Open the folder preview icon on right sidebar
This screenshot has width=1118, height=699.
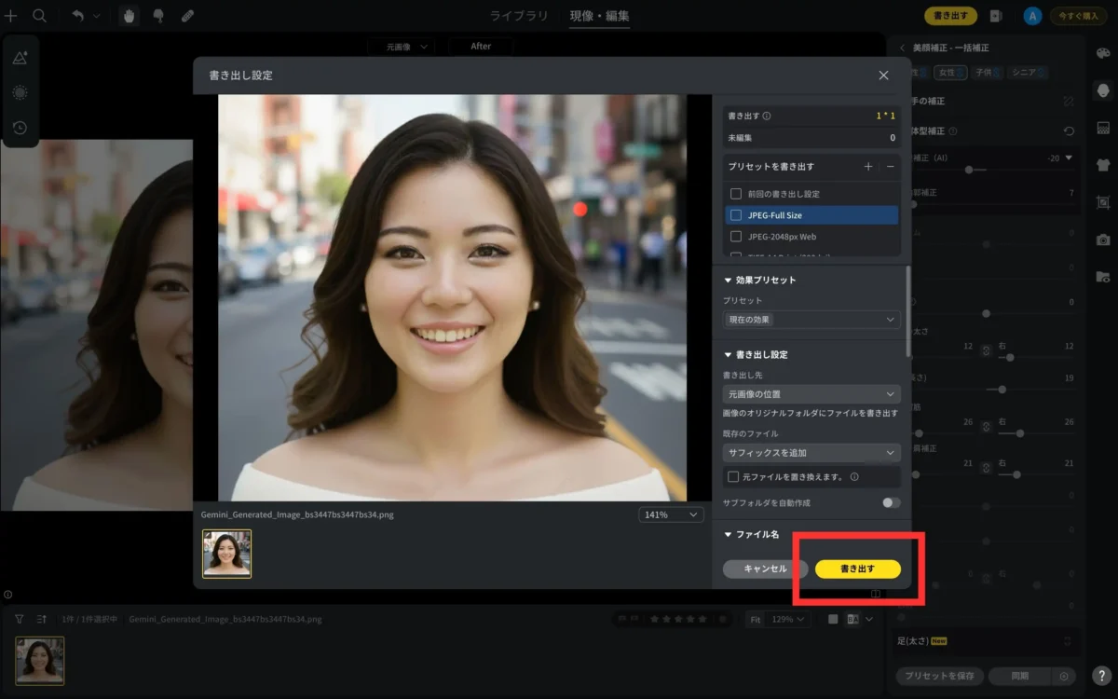[1103, 277]
